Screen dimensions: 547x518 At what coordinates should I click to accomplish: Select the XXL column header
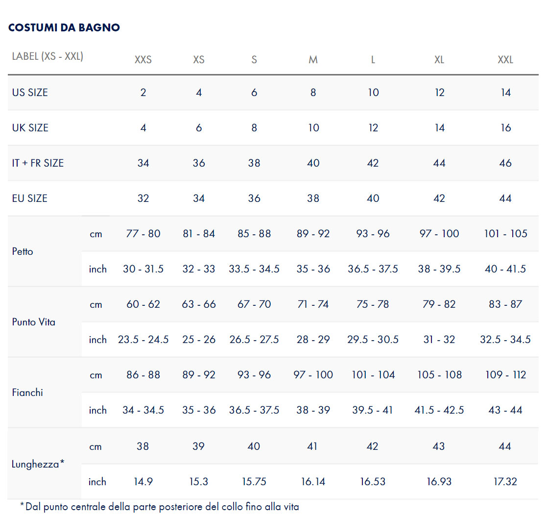(505, 60)
